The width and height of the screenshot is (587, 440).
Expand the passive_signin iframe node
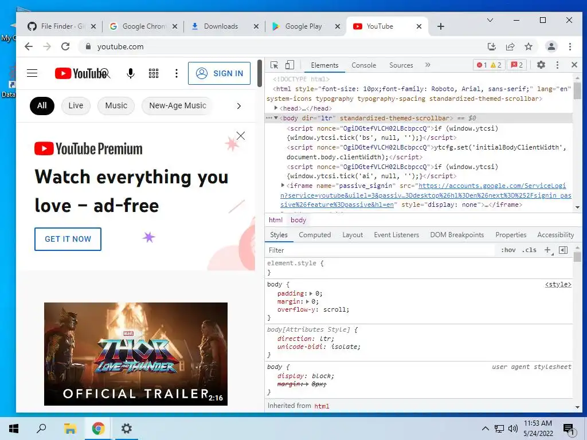pos(283,185)
